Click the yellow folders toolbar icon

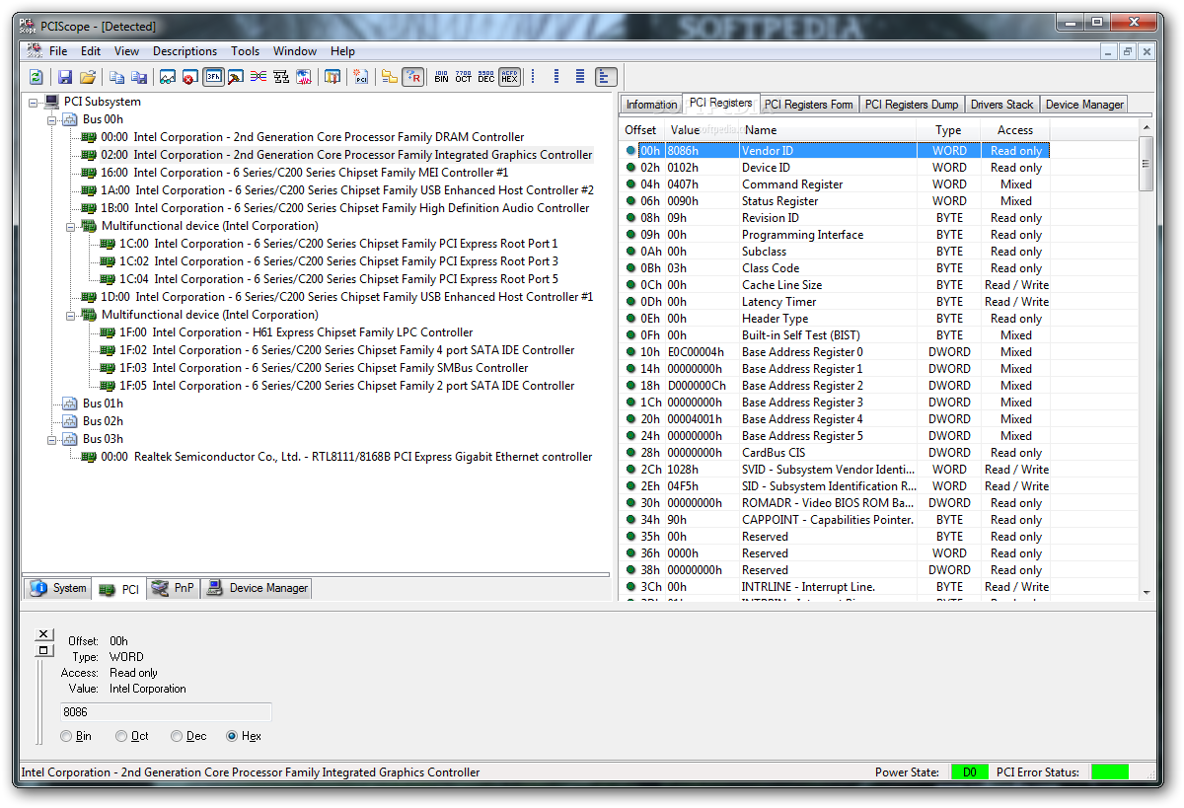(x=390, y=76)
